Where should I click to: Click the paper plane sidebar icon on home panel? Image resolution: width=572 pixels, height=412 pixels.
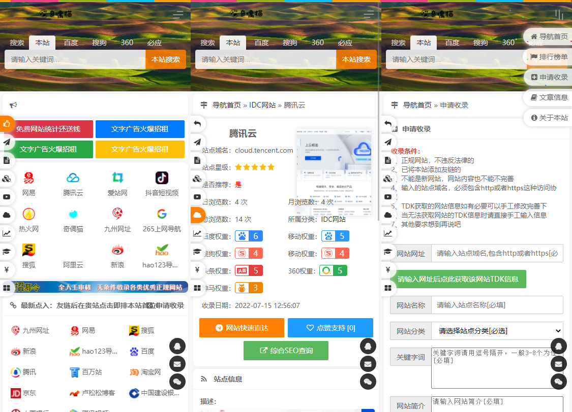pyautogui.click(x=7, y=142)
